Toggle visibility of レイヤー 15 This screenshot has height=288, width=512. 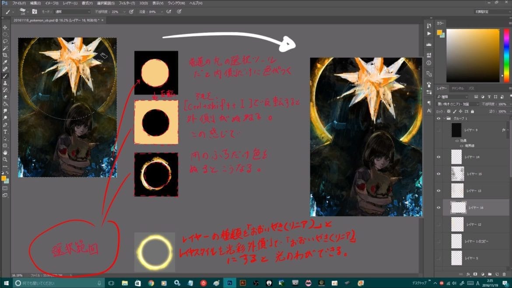click(439, 174)
